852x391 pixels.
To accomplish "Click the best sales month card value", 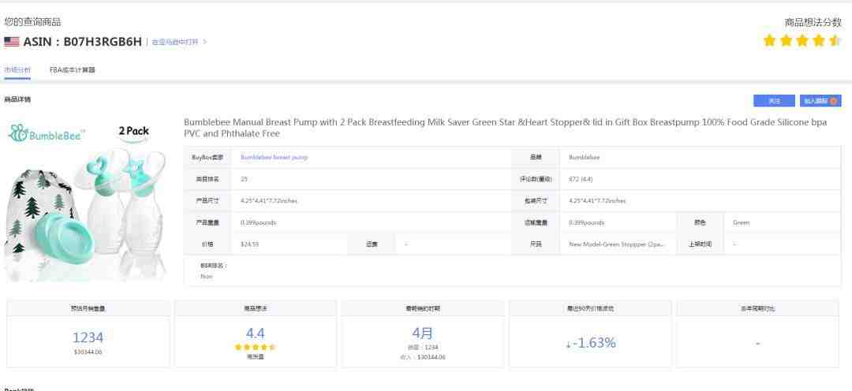I will tap(423, 333).
